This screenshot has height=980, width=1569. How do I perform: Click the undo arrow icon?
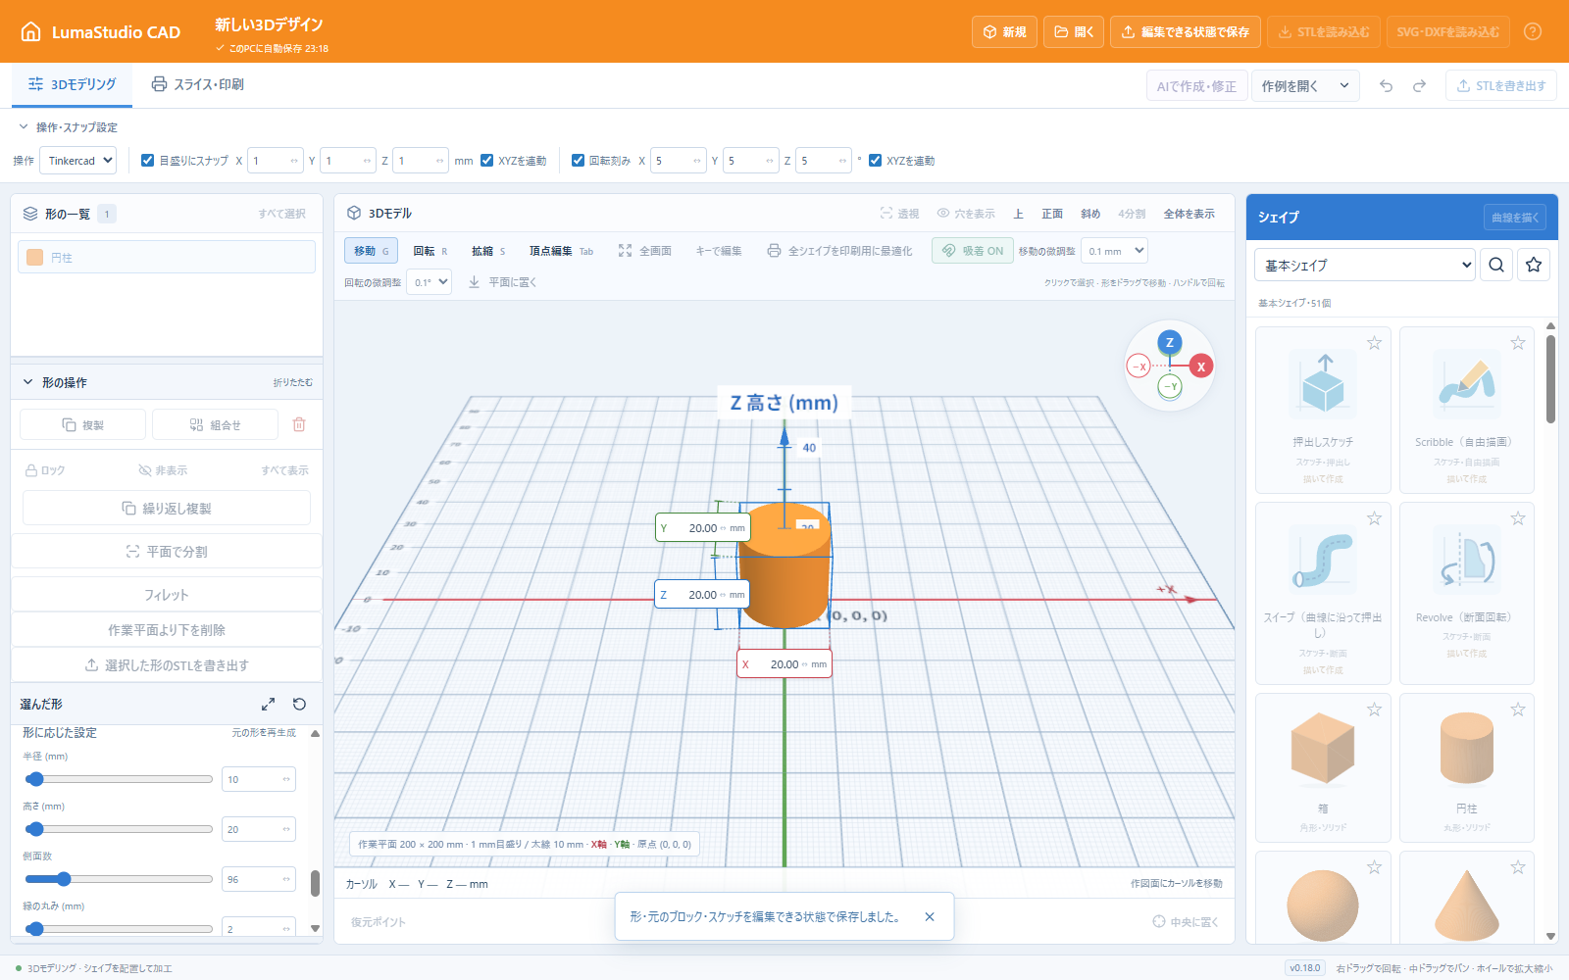(1386, 86)
